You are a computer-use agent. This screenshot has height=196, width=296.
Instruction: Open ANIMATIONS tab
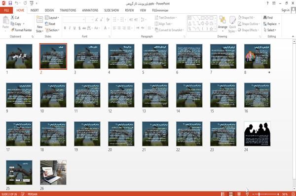point(90,10)
